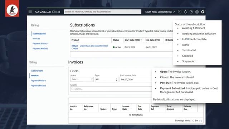The height and width of the screenshot is (129, 229).
Task: Click the Total Amount column header
Action: [x=170, y=108]
